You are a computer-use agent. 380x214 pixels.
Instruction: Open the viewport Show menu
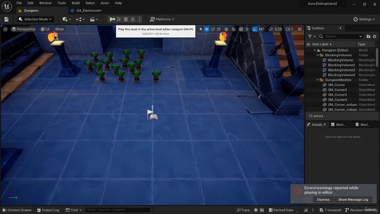(59, 29)
